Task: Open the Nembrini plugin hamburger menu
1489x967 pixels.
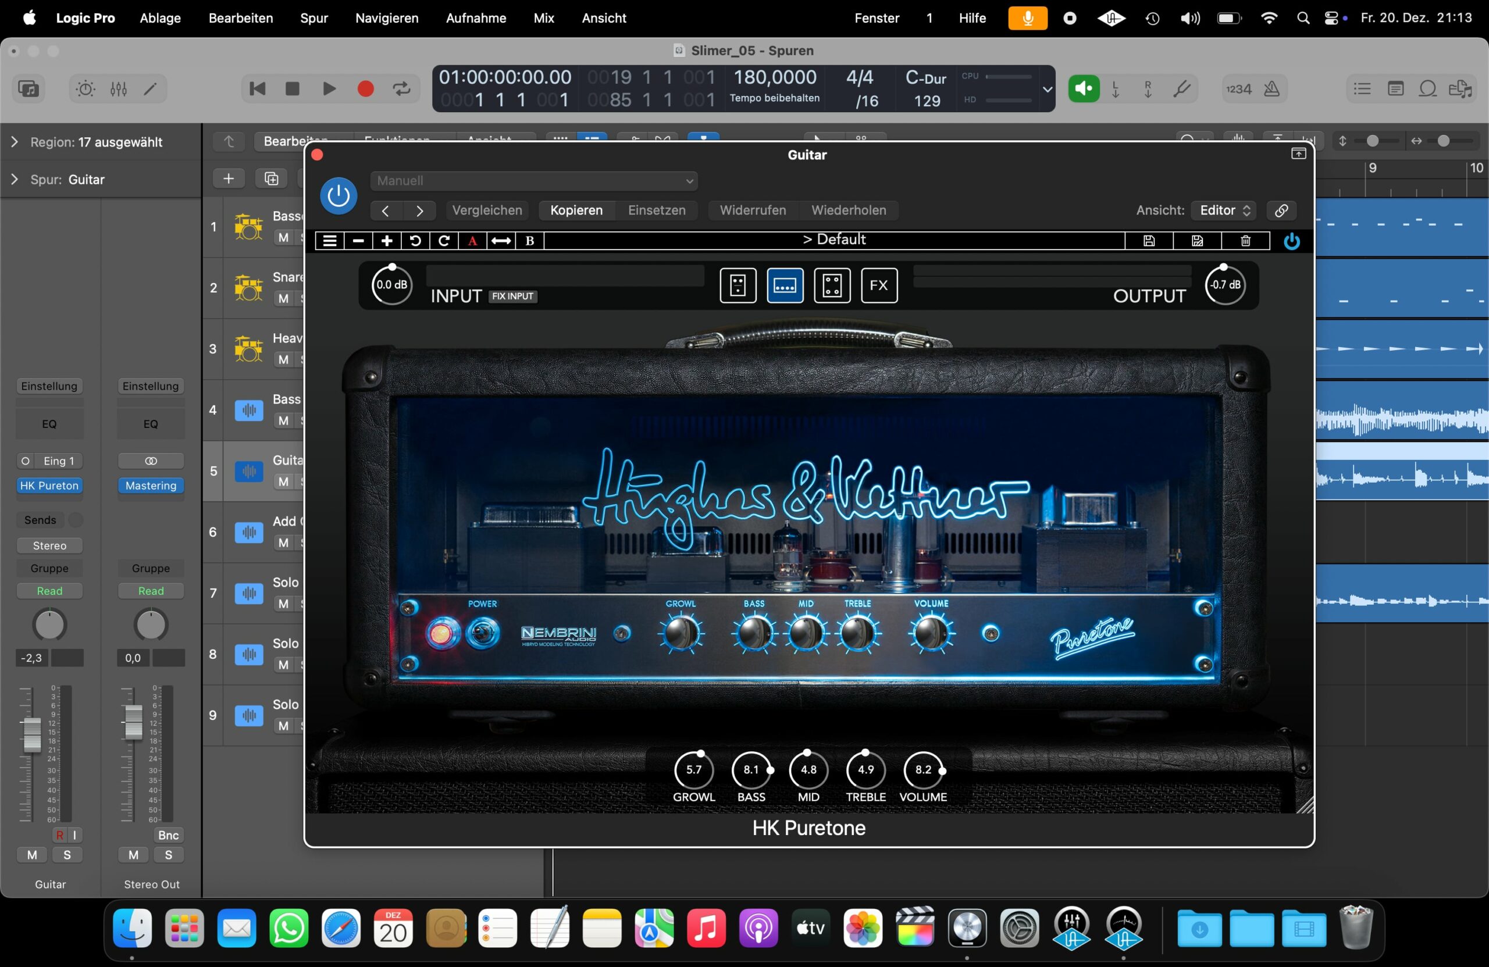Action: click(x=330, y=241)
